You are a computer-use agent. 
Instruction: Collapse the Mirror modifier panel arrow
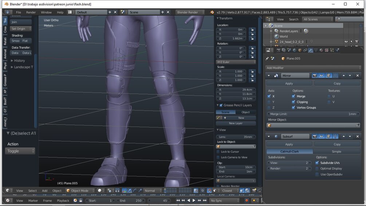coord(269,75)
